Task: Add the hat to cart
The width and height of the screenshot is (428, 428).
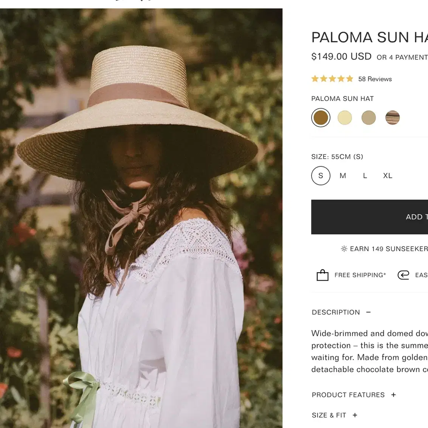Action: pos(370,217)
